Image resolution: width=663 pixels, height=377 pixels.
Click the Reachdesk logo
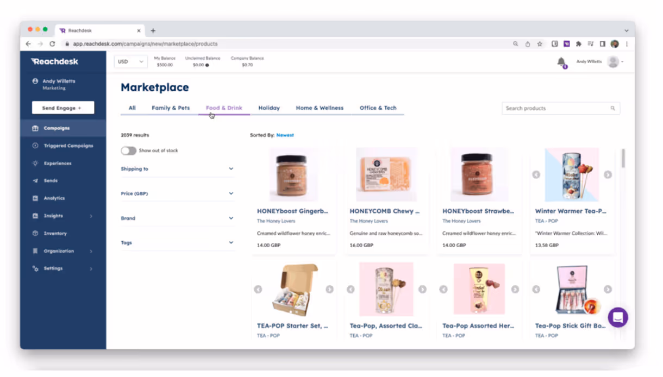tap(54, 61)
